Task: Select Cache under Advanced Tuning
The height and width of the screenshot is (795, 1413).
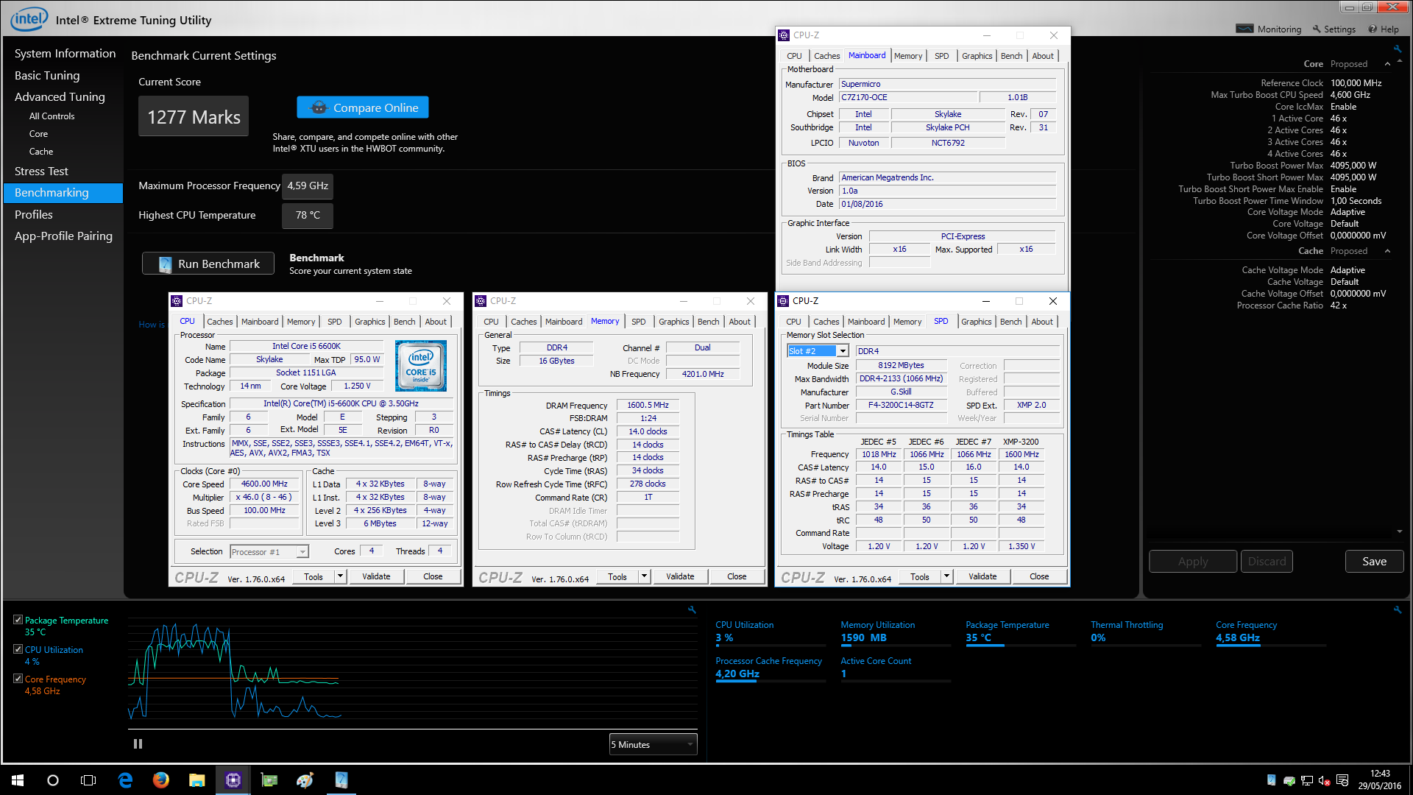Action: coord(41,152)
